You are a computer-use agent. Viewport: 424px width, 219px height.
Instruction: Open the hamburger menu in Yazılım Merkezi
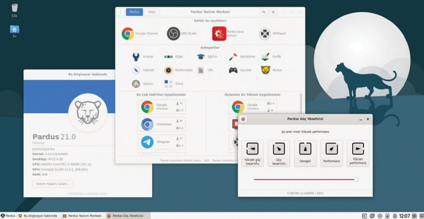[273, 12]
